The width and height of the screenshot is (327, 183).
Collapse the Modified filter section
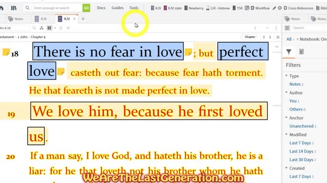coord(287,134)
